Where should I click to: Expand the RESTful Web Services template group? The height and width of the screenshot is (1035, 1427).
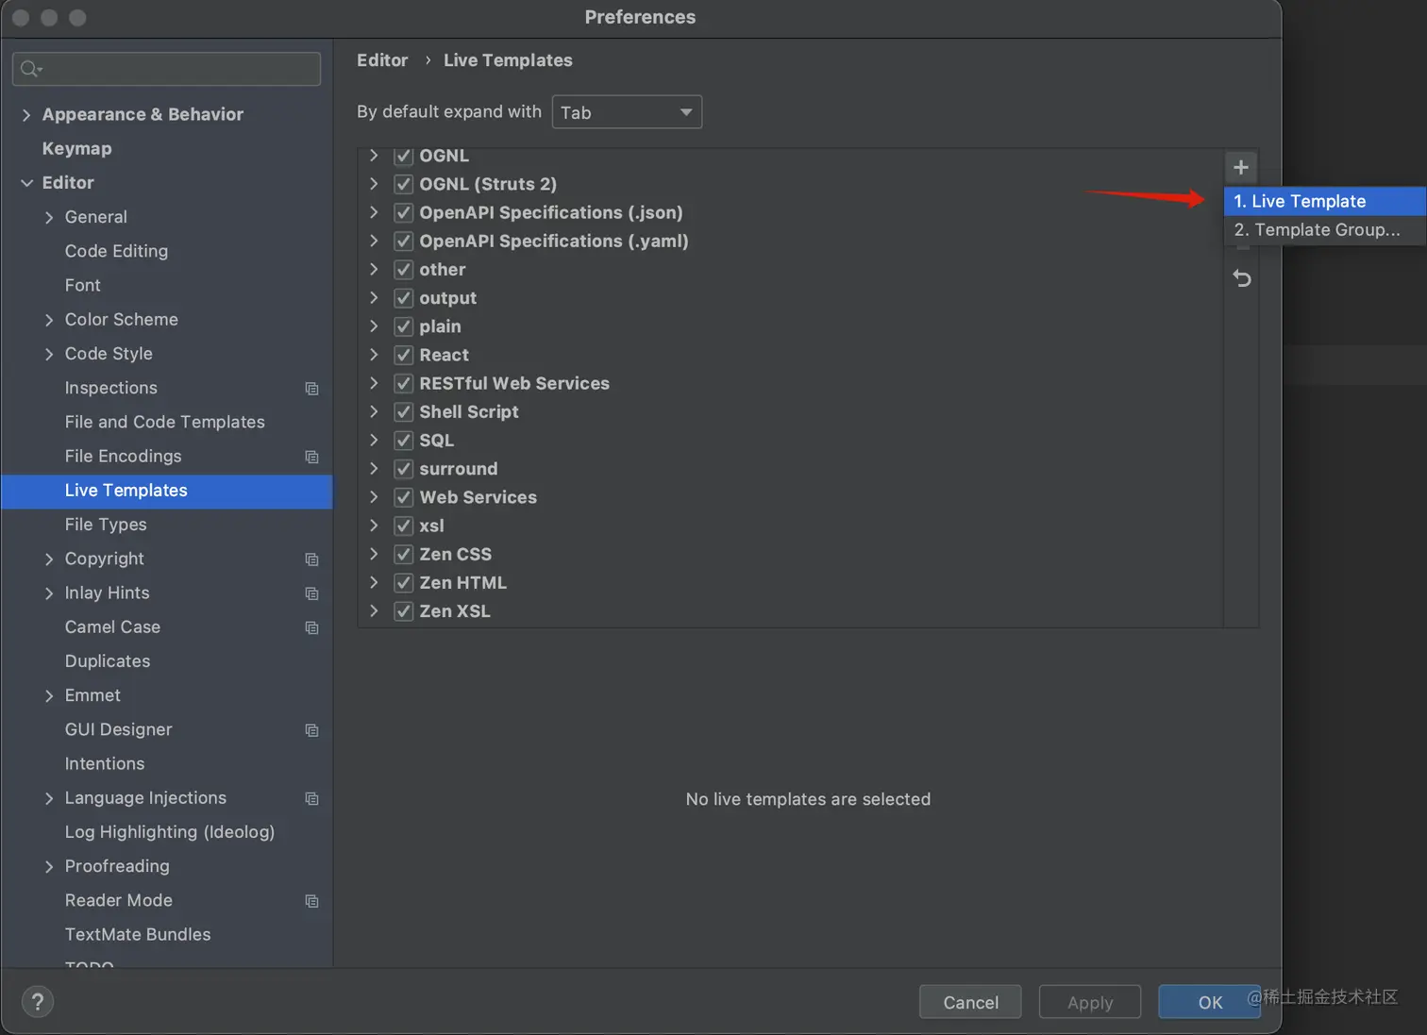(x=374, y=383)
